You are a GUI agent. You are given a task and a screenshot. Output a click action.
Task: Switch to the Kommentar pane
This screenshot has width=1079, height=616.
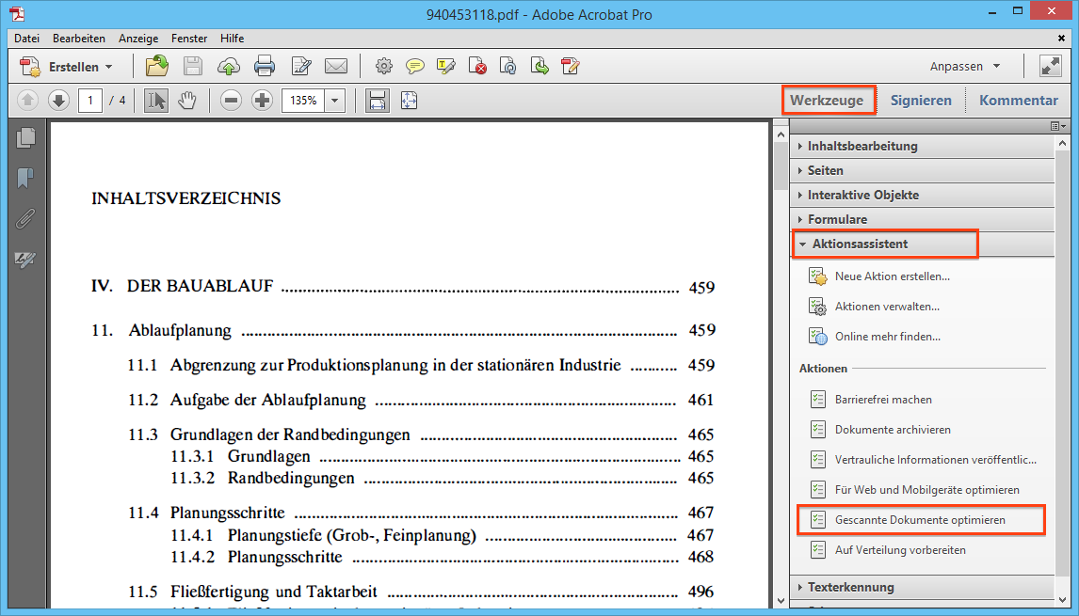1018,101
